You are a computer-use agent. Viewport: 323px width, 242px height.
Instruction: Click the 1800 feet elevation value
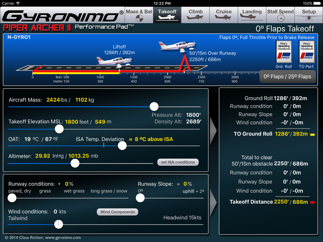71,122
